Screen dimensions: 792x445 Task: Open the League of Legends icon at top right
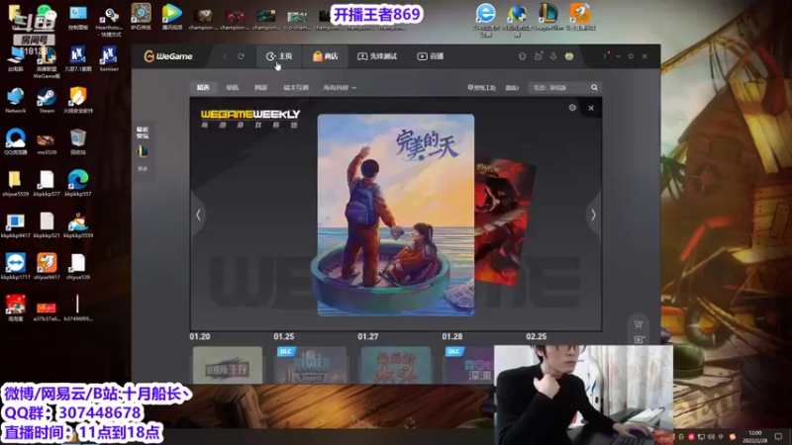click(548, 16)
